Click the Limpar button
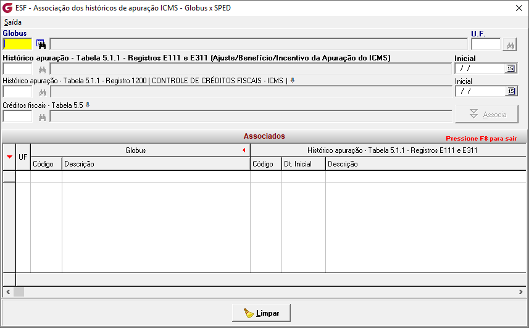The width and height of the screenshot is (529, 328). [261, 313]
